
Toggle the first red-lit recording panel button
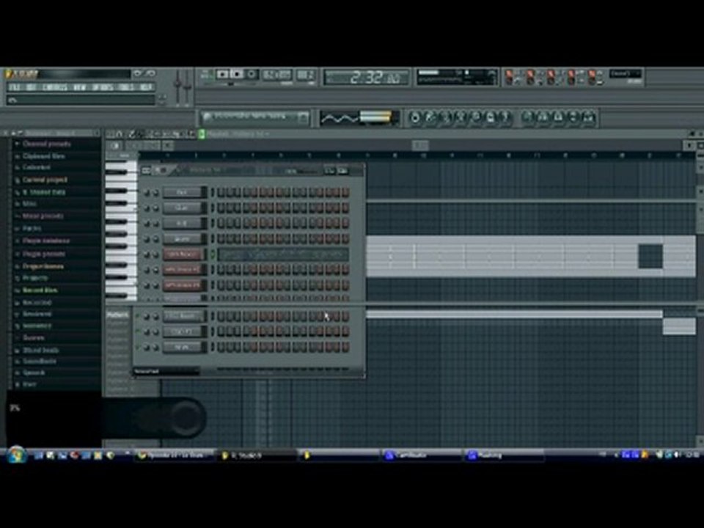(x=509, y=75)
